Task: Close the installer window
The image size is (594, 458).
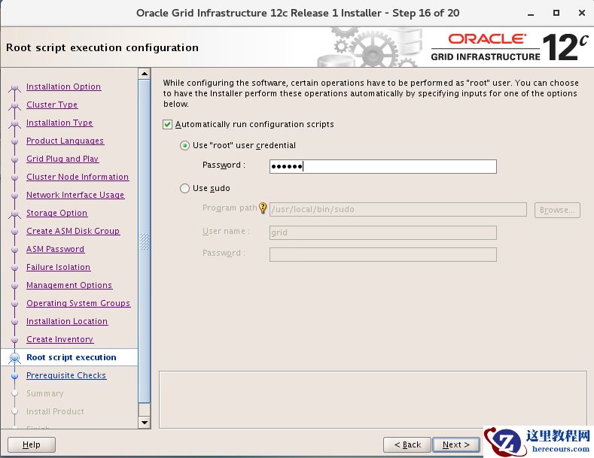Action: pyautogui.click(x=582, y=13)
